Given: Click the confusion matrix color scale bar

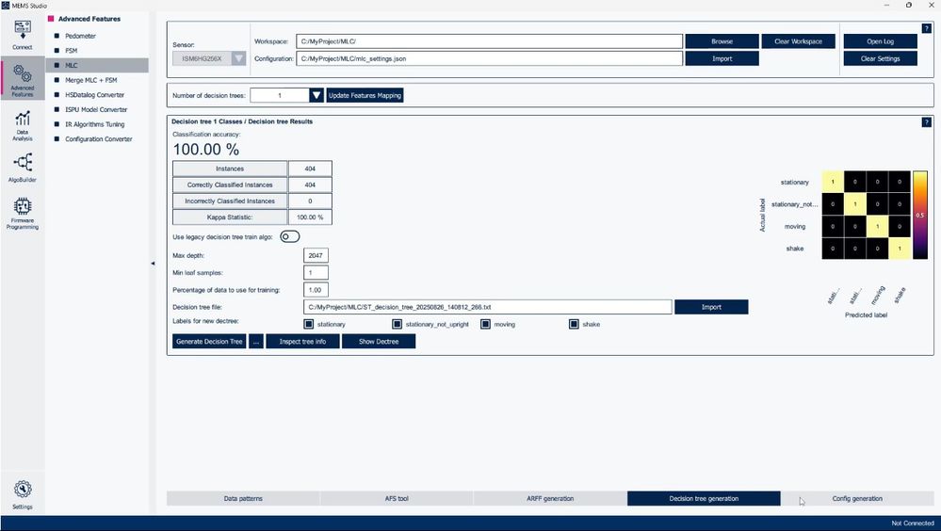Looking at the screenshot, I should point(920,215).
